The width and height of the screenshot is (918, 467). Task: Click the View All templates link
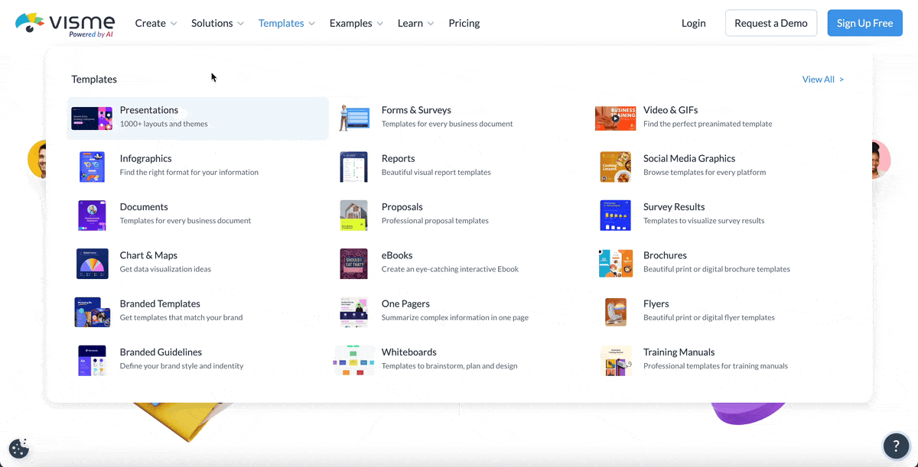pos(822,79)
